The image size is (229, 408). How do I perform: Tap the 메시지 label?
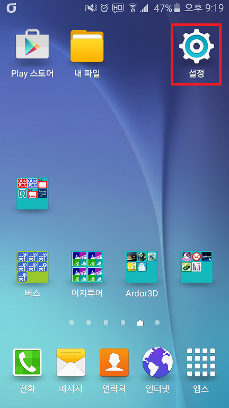point(71,389)
